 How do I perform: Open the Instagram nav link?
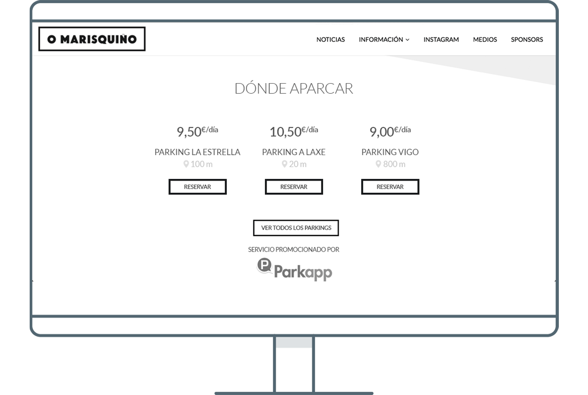tap(441, 40)
